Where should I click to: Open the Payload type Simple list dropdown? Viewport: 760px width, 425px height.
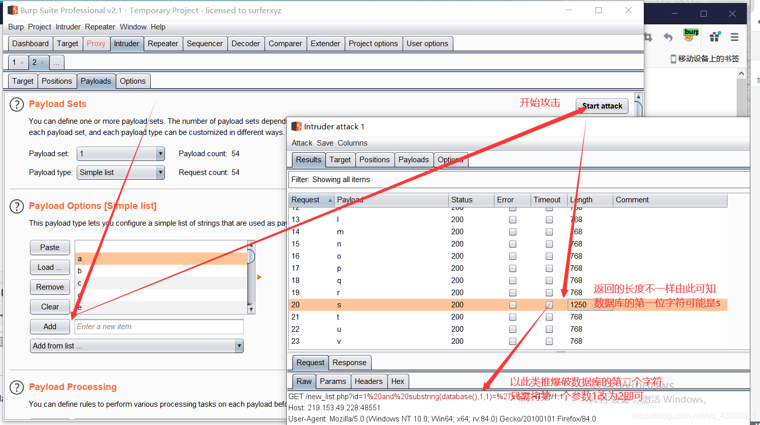click(121, 172)
